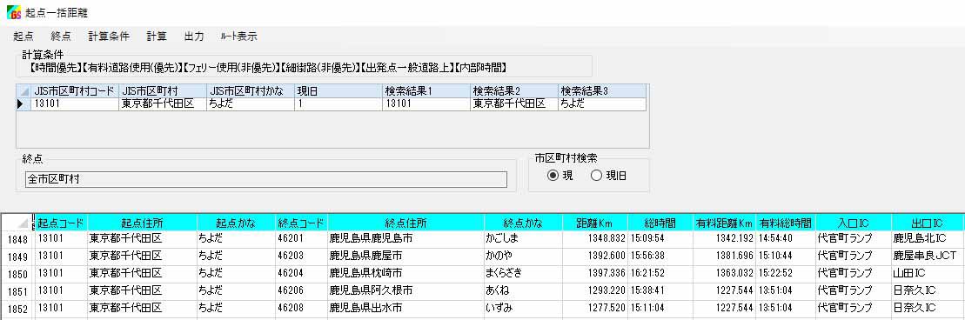Click the 終点住所 column header
The height and width of the screenshot is (320, 965).
[x=405, y=223]
